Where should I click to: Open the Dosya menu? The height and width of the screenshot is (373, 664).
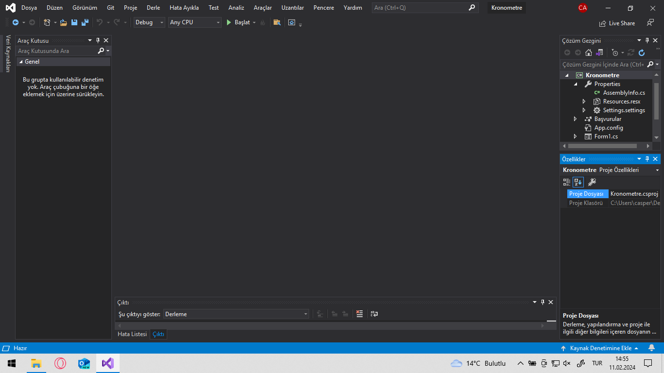(x=29, y=8)
